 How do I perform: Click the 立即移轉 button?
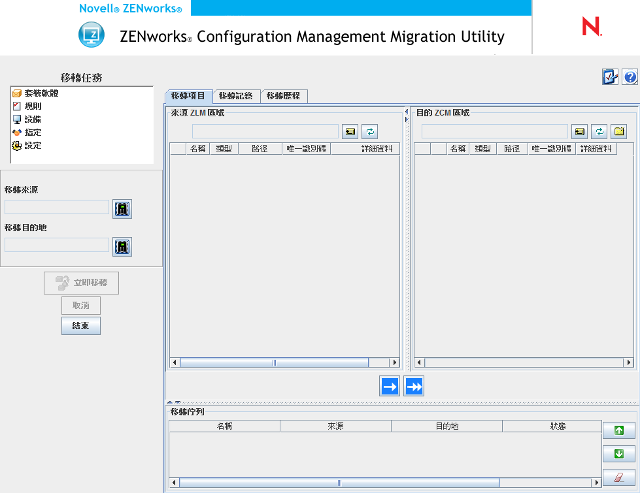pos(81,283)
